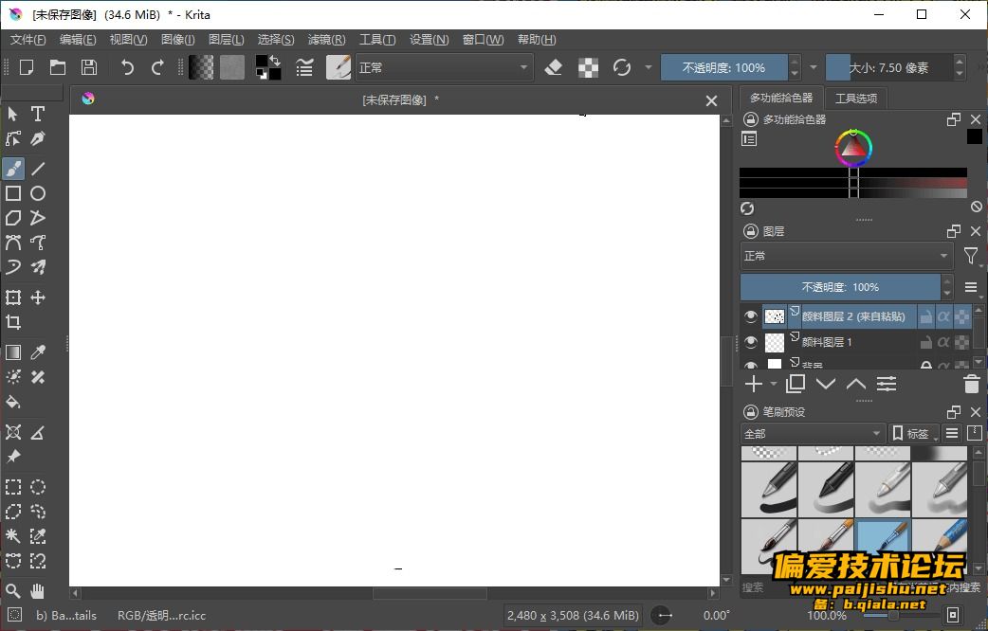988x631 pixels.
Task: Increase brush size with stepper arrow
Action: click(x=959, y=61)
